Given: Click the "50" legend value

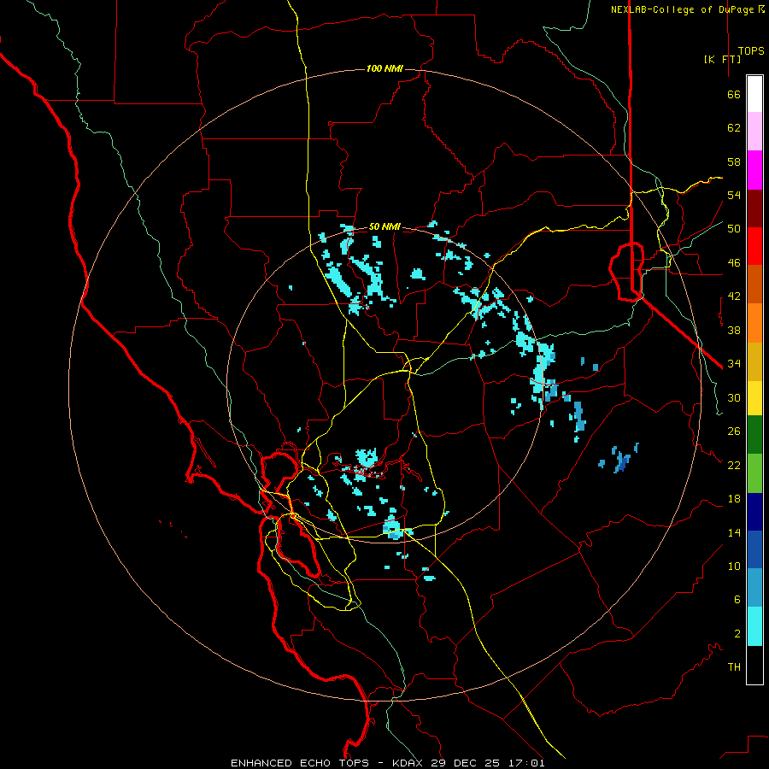Looking at the screenshot, I should point(734,229).
